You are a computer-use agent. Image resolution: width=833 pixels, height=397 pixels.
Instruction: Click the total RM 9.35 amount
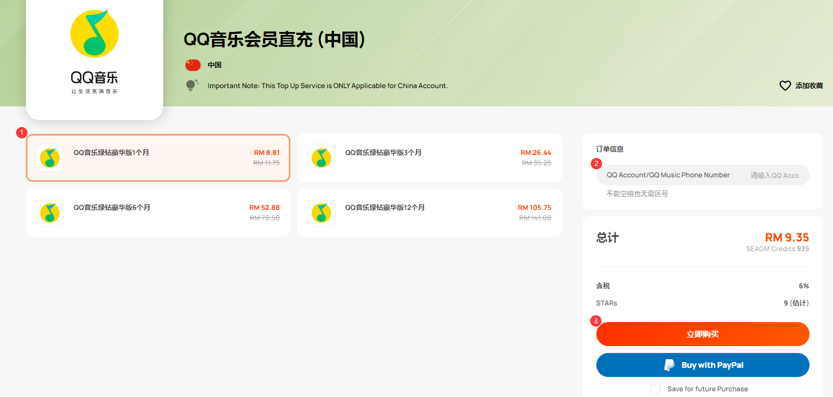click(787, 237)
